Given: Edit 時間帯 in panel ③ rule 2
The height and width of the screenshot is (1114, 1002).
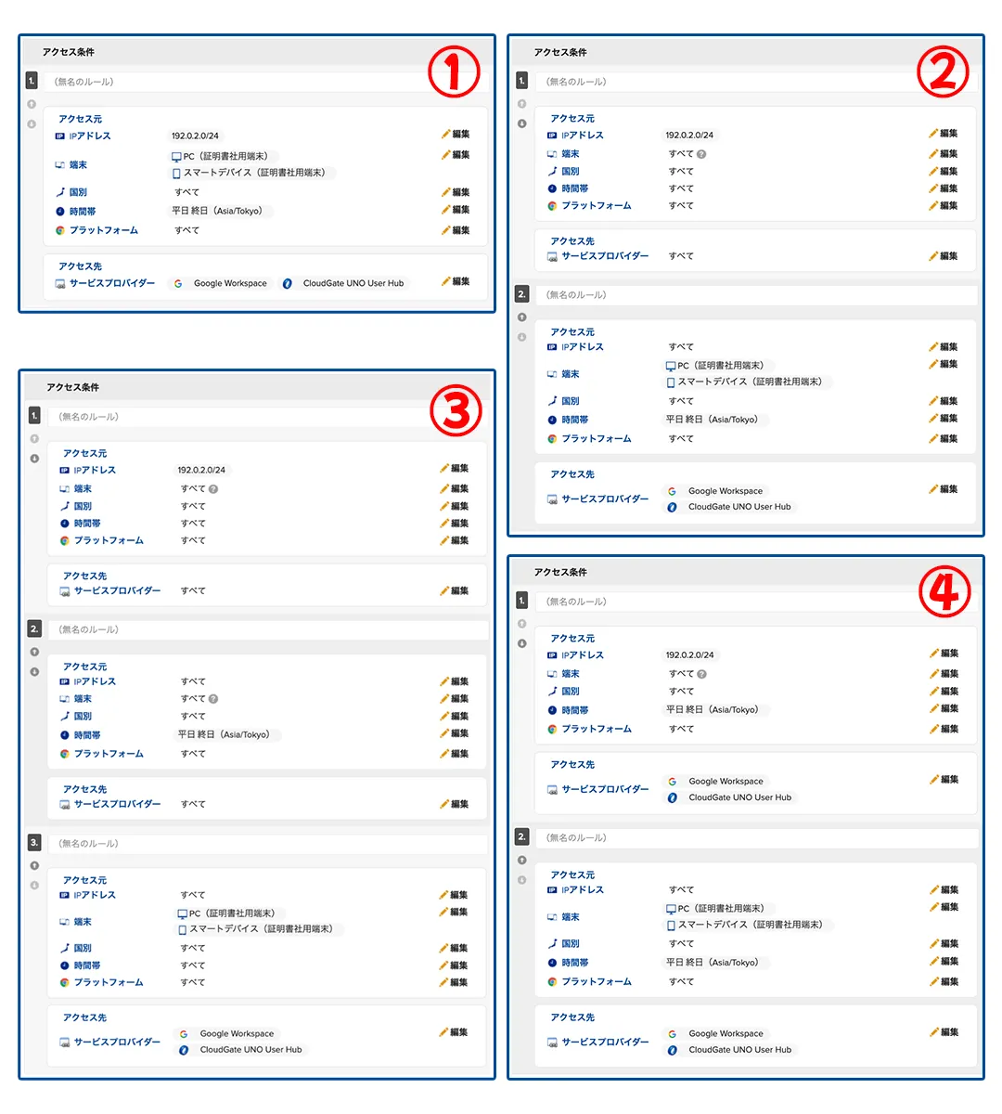Looking at the screenshot, I should click(x=455, y=733).
